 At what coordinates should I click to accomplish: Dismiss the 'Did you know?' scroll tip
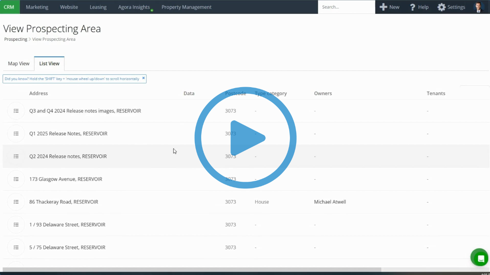tap(144, 78)
